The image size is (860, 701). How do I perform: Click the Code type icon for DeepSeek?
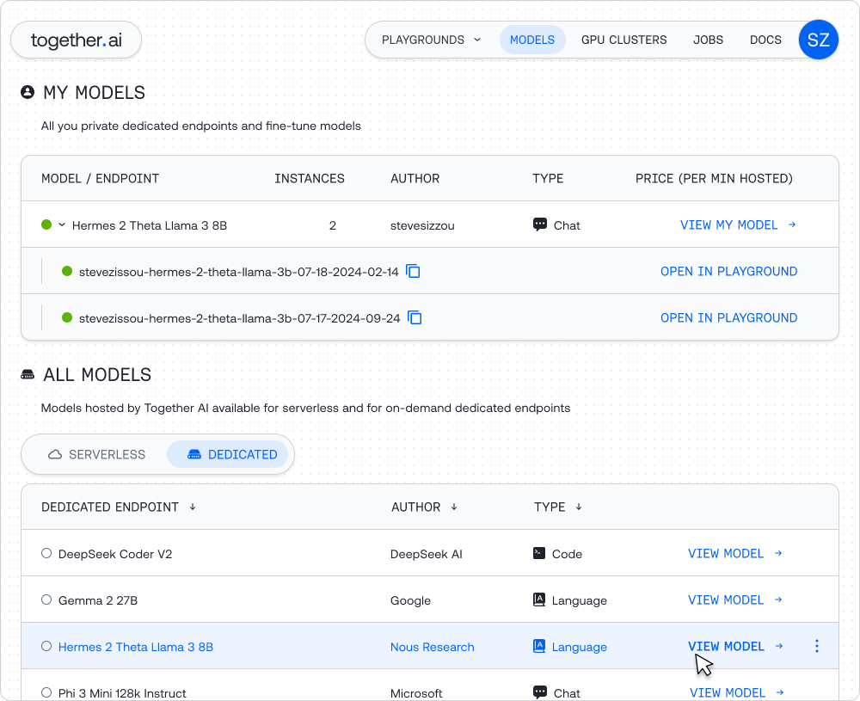click(539, 554)
